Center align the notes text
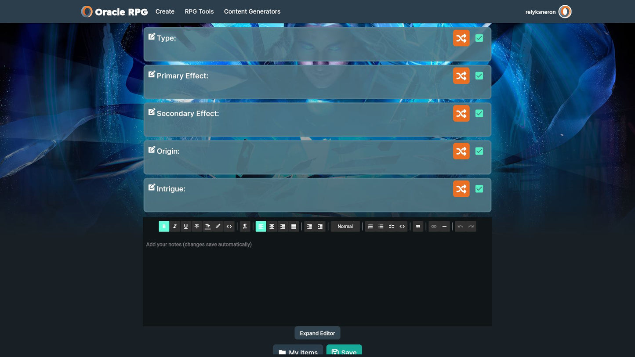 click(x=272, y=227)
